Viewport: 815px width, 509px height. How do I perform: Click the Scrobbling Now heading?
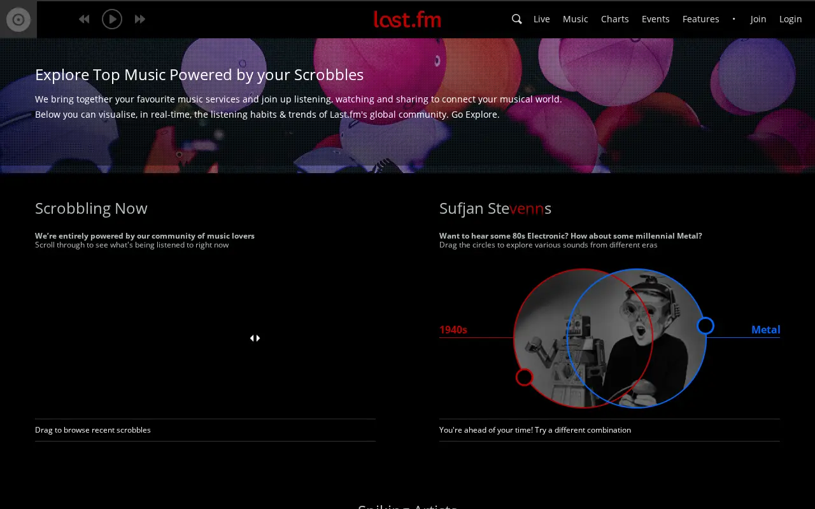[91, 208]
